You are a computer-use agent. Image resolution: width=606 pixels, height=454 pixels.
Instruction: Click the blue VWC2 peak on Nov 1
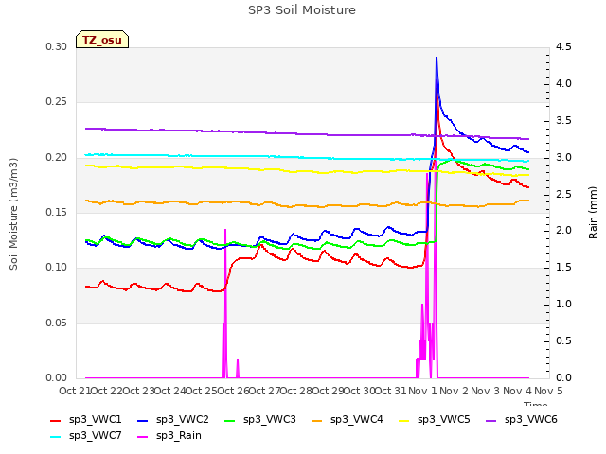pos(437,59)
